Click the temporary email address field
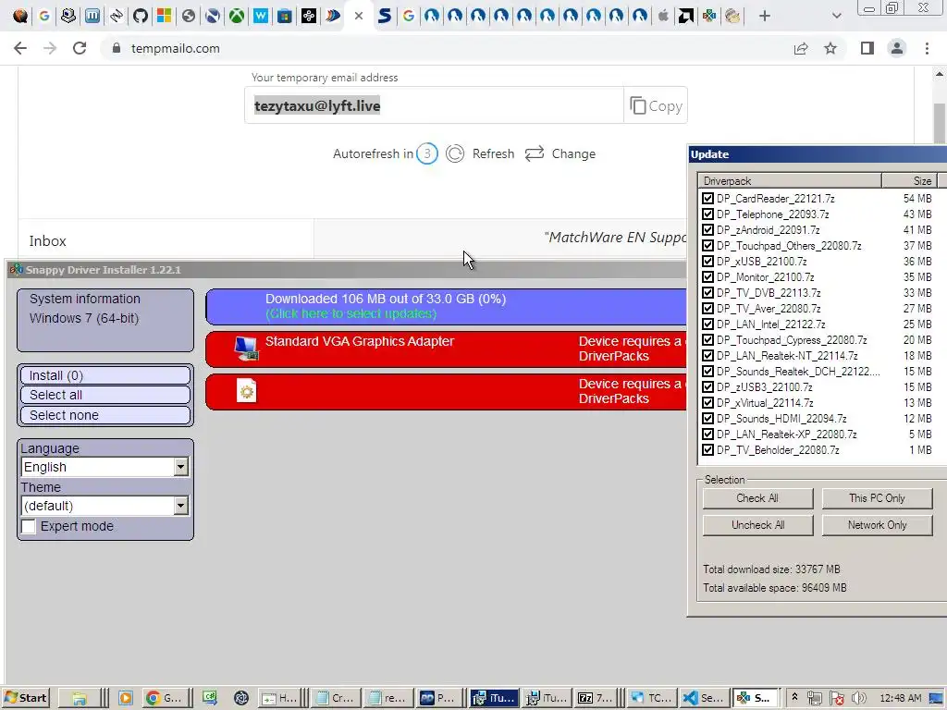 pos(434,105)
